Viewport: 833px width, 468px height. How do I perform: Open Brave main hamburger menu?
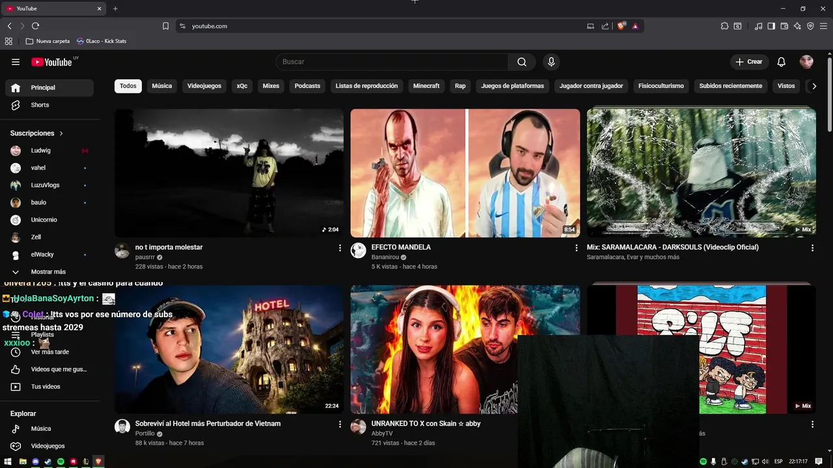tap(823, 26)
